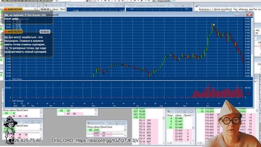This screenshot has height=147, width=261.
Task: Select ask price 170 940 in order book
Action: 209,130
